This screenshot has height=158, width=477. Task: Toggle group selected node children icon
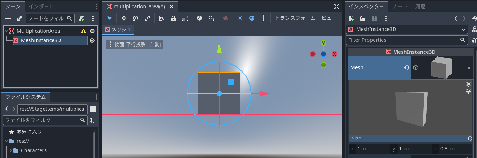tap(185, 18)
